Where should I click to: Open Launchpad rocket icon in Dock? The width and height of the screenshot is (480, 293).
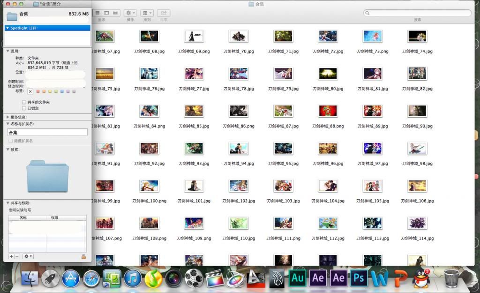50,278
